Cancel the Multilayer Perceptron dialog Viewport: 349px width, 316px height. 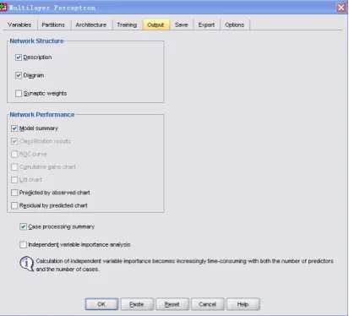[x=208, y=304]
